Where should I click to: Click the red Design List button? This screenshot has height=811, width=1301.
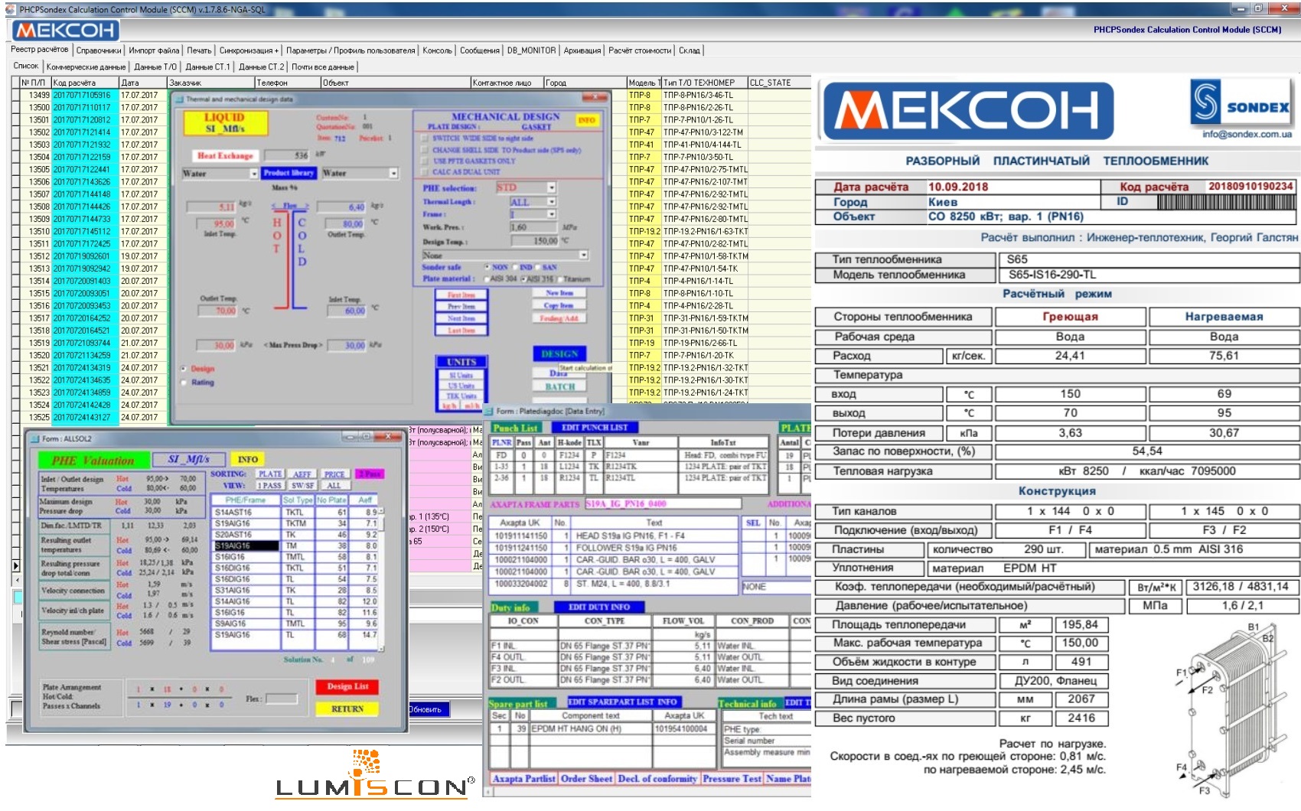[347, 687]
